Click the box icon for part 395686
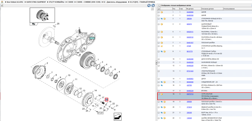Viewport: 252px width, 121px height. pos(164,102)
